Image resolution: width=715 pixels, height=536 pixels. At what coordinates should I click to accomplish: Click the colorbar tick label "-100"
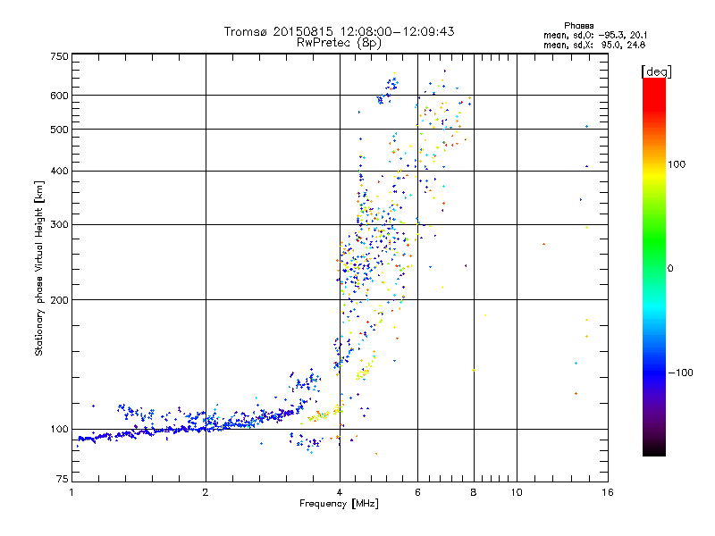[680, 373]
